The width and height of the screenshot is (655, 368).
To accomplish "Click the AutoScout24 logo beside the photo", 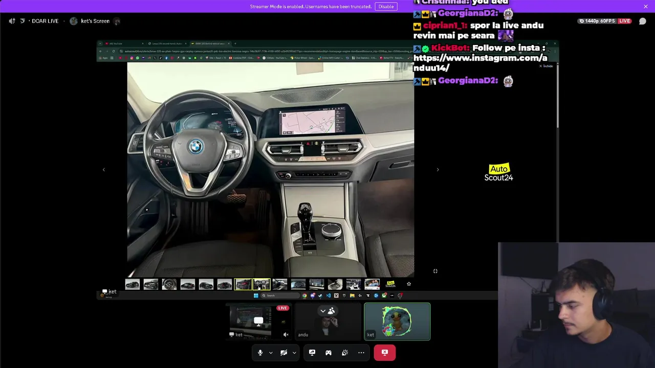I will (499, 173).
